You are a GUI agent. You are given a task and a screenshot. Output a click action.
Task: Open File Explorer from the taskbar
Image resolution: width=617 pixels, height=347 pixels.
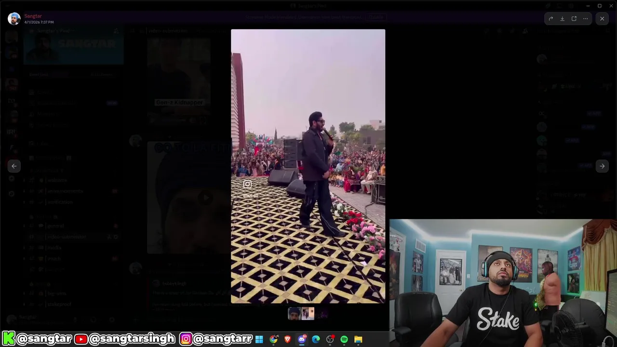coord(358,339)
